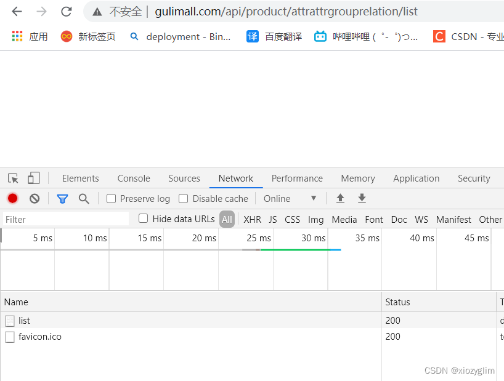Enable the Disable cache checkbox
Screen dimensions: 504x381
click(x=183, y=198)
